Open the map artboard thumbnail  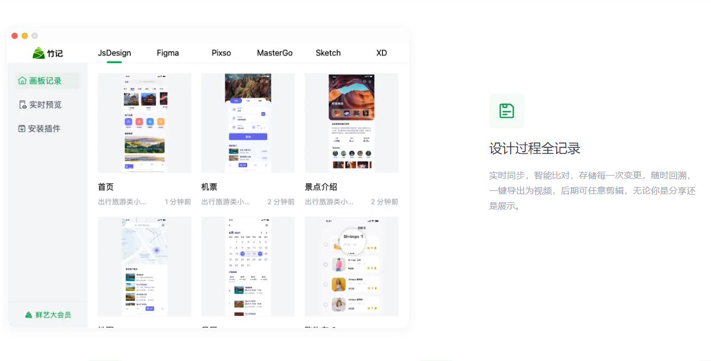(144, 266)
